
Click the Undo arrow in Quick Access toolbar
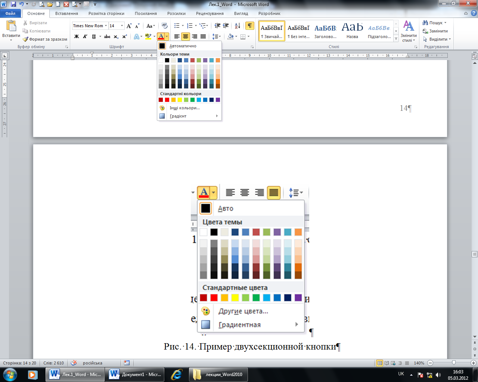[22, 4]
